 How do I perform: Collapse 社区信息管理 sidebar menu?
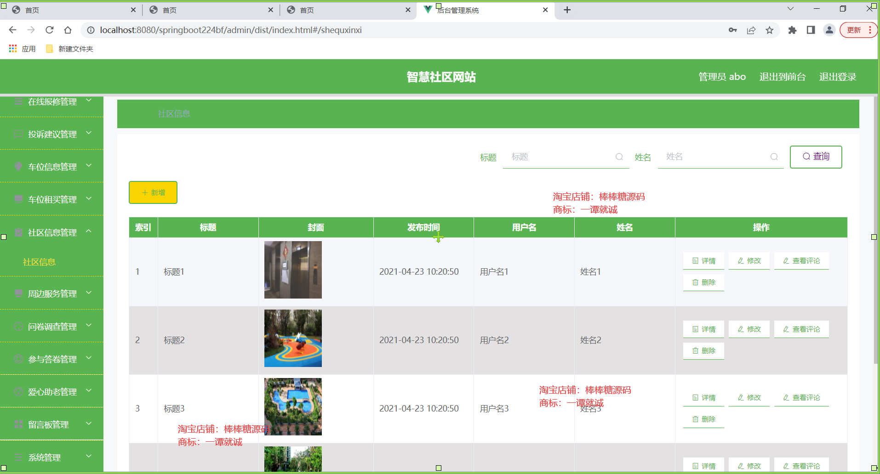51,232
